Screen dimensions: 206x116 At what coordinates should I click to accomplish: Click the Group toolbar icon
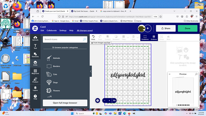pos(162,38)
